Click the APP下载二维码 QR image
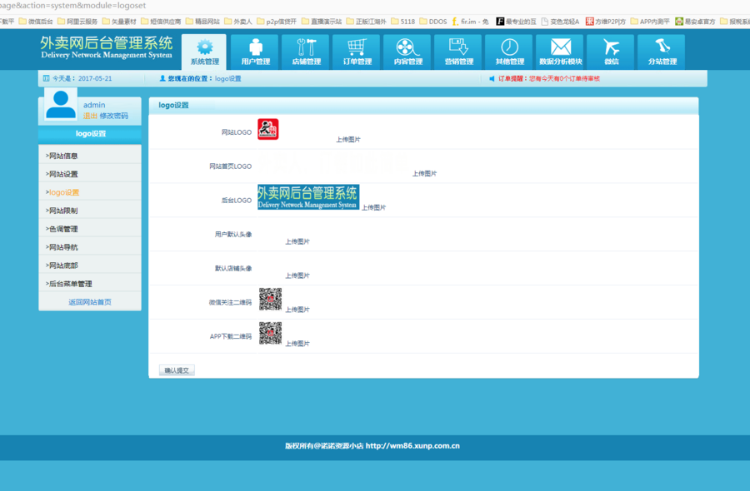The width and height of the screenshot is (750, 491). click(x=270, y=333)
